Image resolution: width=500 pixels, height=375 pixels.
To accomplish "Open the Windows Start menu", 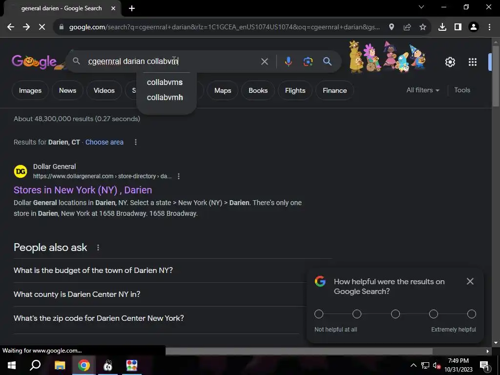I will tap(12, 365).
